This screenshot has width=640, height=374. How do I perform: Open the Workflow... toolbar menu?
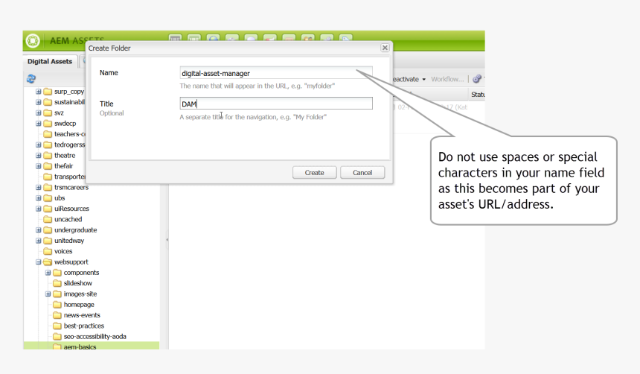447,79
